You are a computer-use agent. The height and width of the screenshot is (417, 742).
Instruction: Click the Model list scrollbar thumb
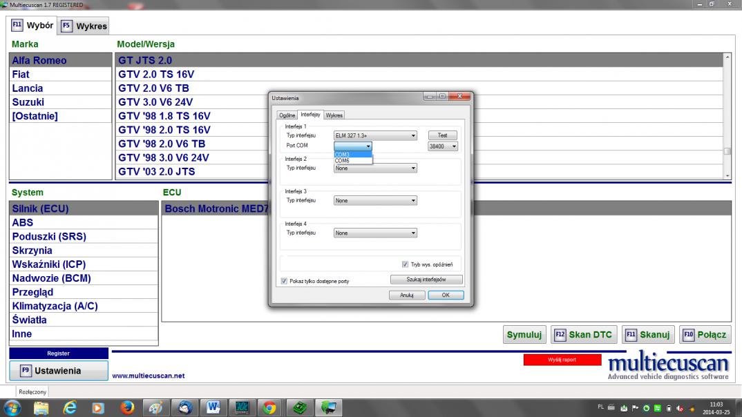tap(727, 151)
